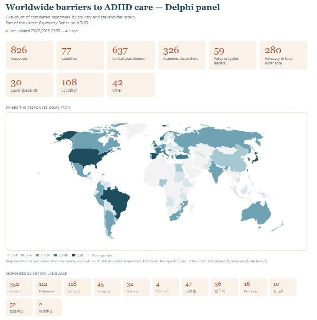Click Australia on the world map
The image size is (317, 320).
[x=256, y=213]
